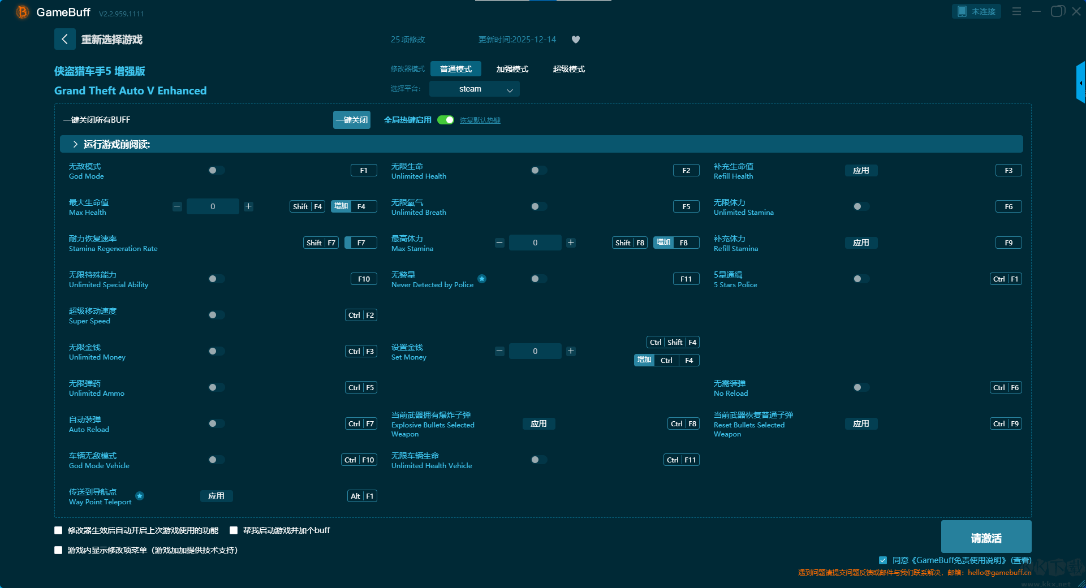Image resolution: width=1086 pixels, height=588 pixels.
Task: Enable 5 Stars Police toggle
Action: 861,279
